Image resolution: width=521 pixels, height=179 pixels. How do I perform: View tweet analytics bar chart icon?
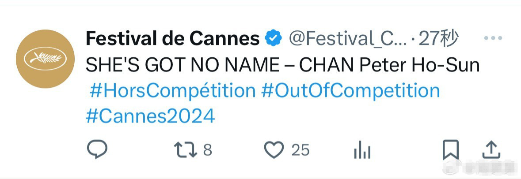[x=362, y=151]
